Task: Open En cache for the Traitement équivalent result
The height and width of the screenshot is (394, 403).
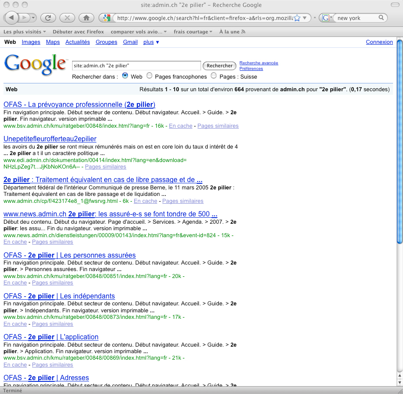Action: pos(145,201)
